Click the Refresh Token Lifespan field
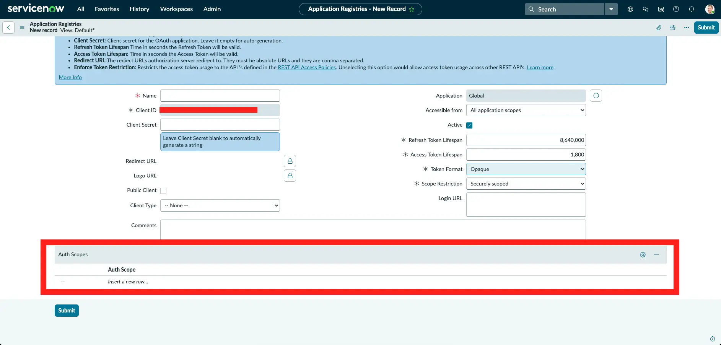721x345 pixels. click(x=526, y=140)
